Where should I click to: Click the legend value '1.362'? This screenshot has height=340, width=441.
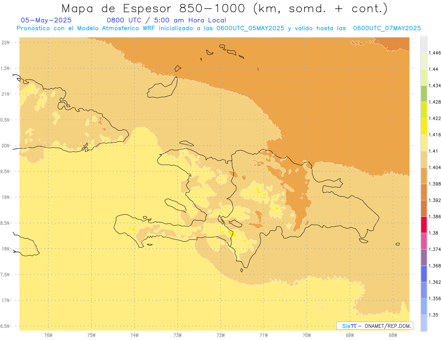434,282
